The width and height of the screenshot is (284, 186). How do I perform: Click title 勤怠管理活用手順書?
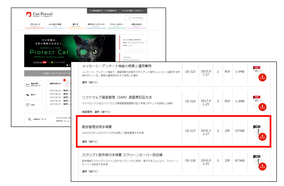97,127
